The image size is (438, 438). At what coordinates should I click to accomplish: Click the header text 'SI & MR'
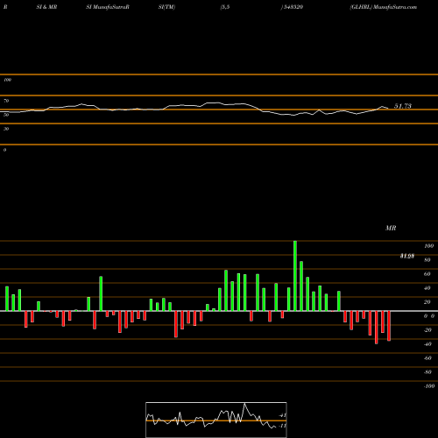click(46, 7)
